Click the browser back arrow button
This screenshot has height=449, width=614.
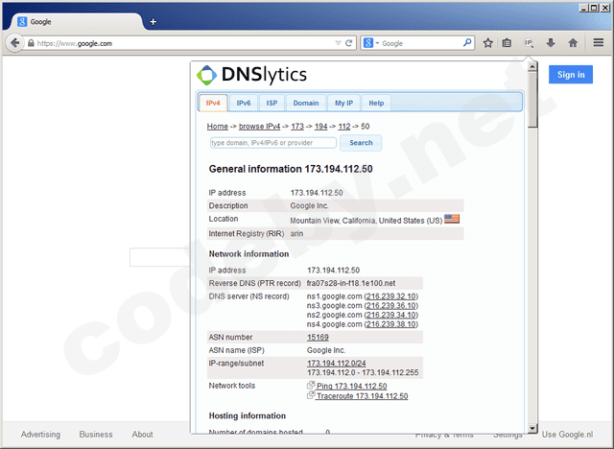tap(15, 42)
